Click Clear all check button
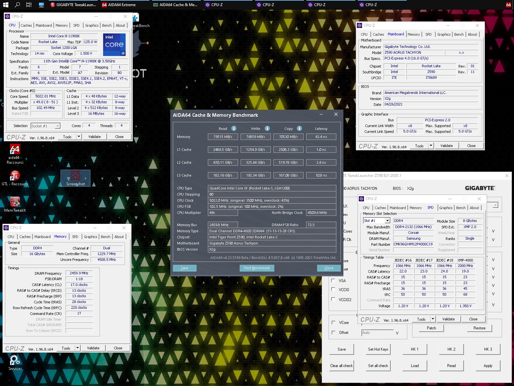The image size is (514, 386). 341,366
